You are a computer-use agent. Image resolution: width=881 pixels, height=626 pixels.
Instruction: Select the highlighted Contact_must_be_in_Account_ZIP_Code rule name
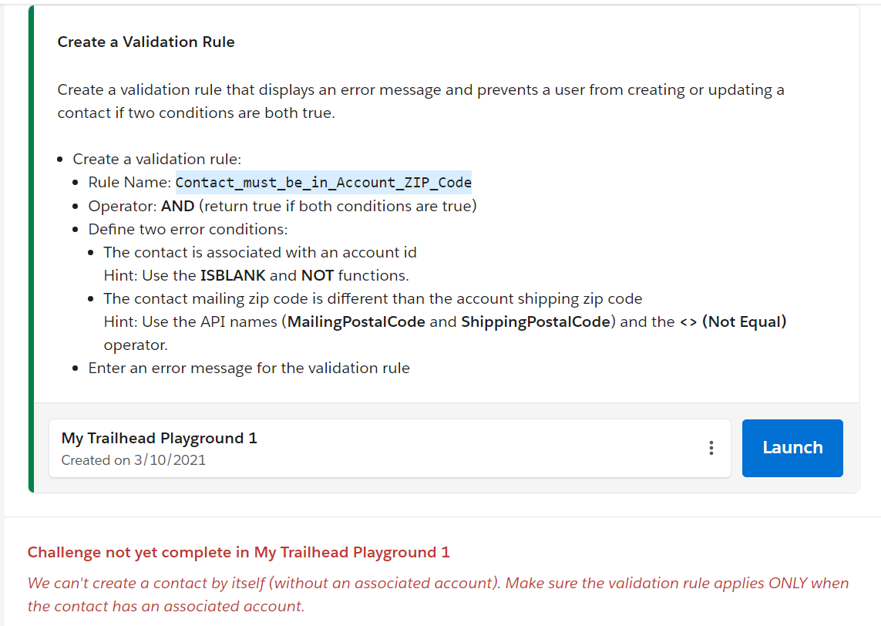(324, 182)
